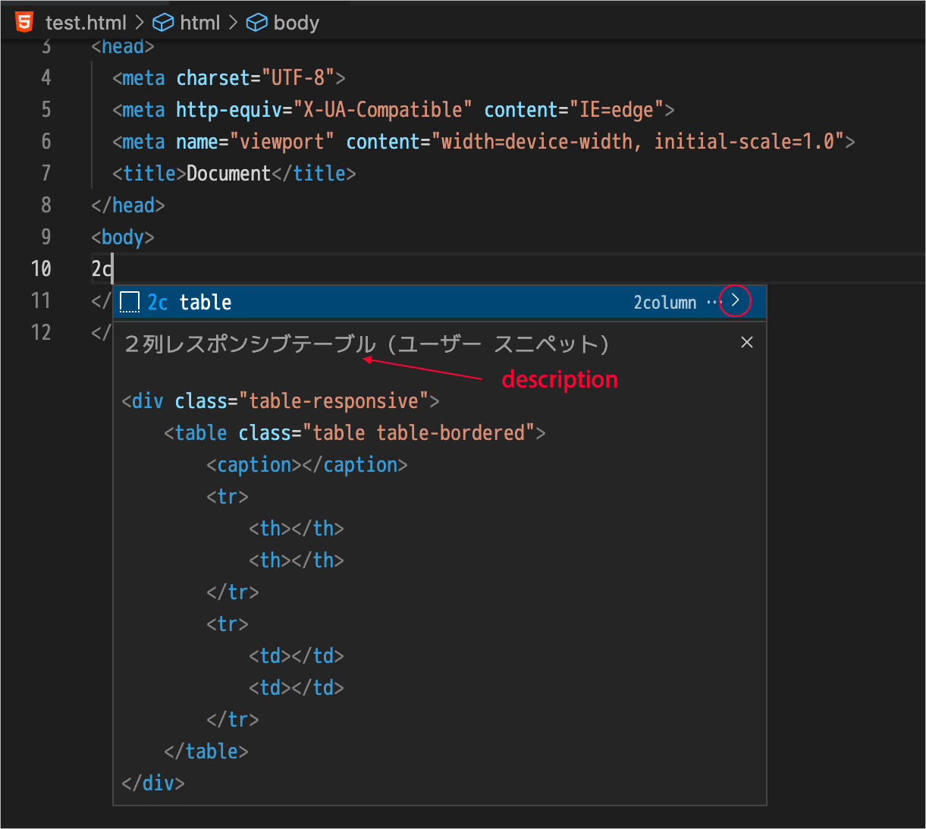Open the html breadcrumb element picker
This screenshot has height=829, width=926.
click(x=199, y=23)
